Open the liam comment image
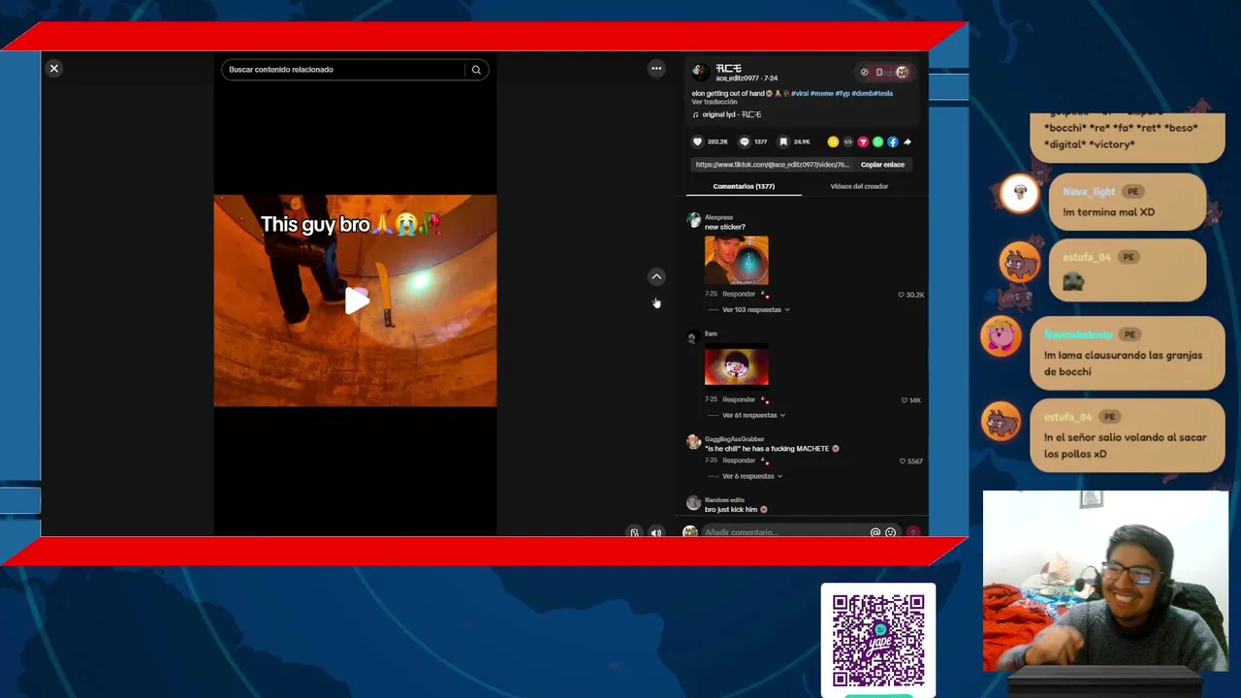The width and height of the screenshot is (1241, 698). [x=736, y=366]
